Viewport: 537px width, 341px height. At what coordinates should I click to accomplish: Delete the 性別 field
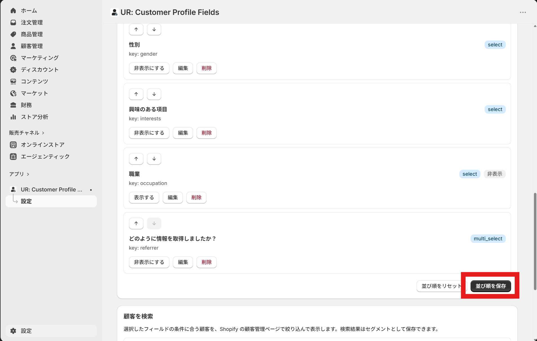click(207, 68)
